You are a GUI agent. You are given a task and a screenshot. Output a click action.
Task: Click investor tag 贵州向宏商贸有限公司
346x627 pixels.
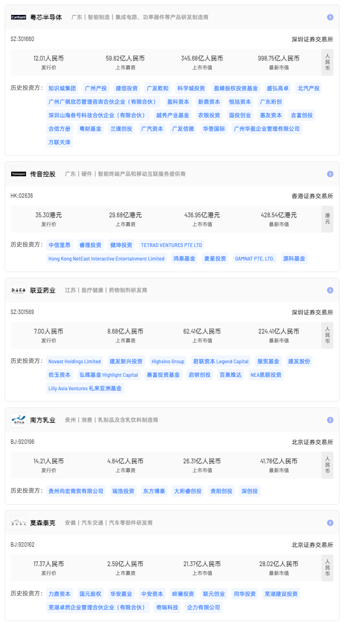pyautogui.click(x=76, y=491)
